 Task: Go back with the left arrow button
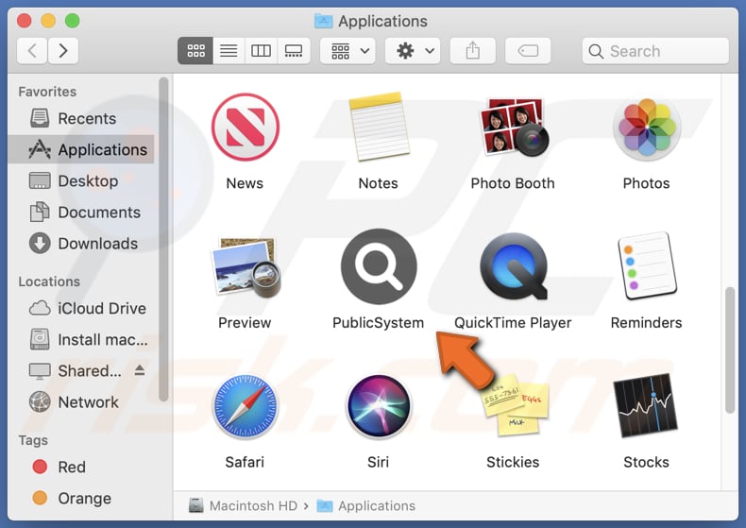coord(32,50)
